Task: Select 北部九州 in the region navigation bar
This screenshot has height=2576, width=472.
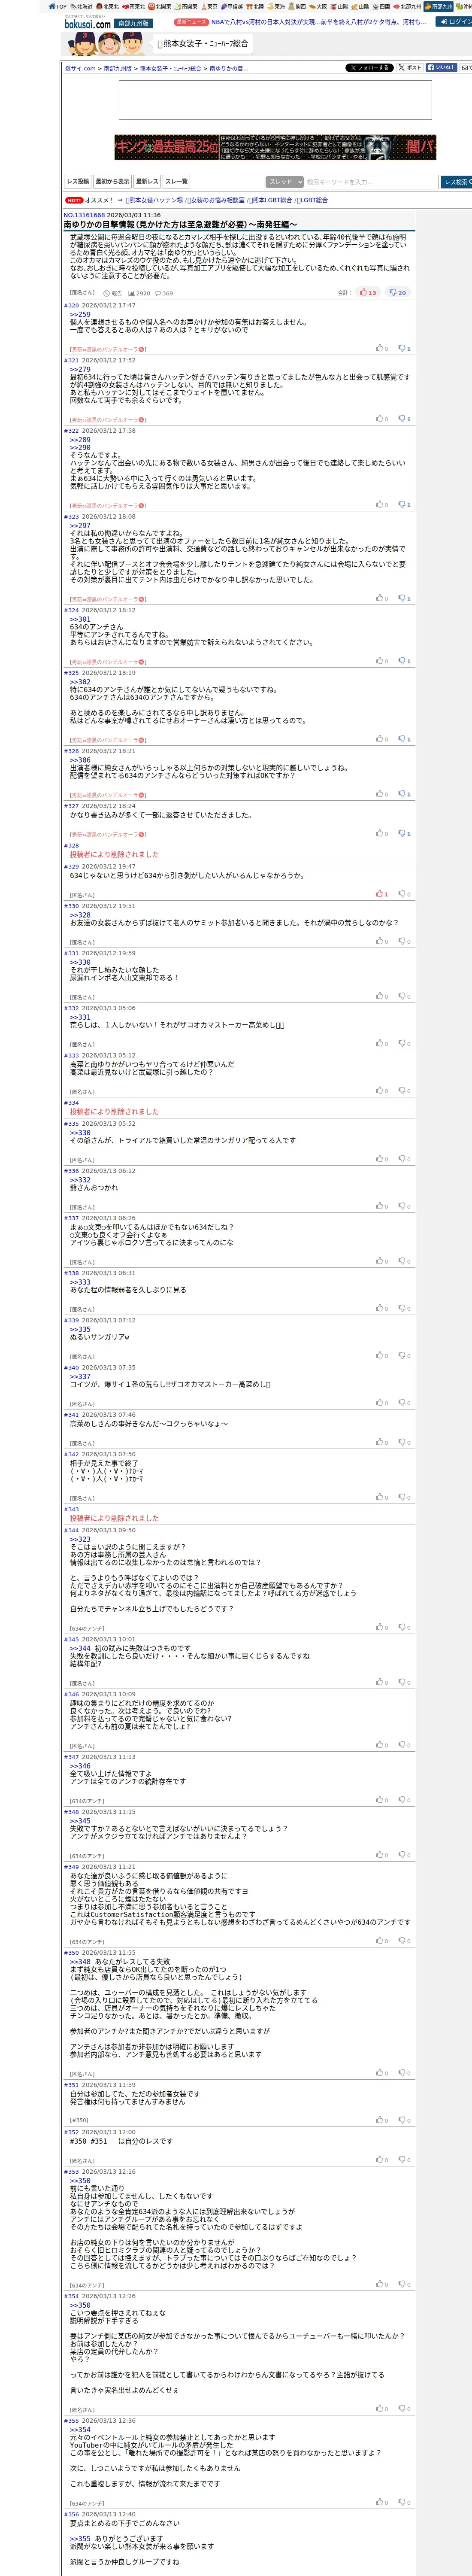Action: point(408,6)
